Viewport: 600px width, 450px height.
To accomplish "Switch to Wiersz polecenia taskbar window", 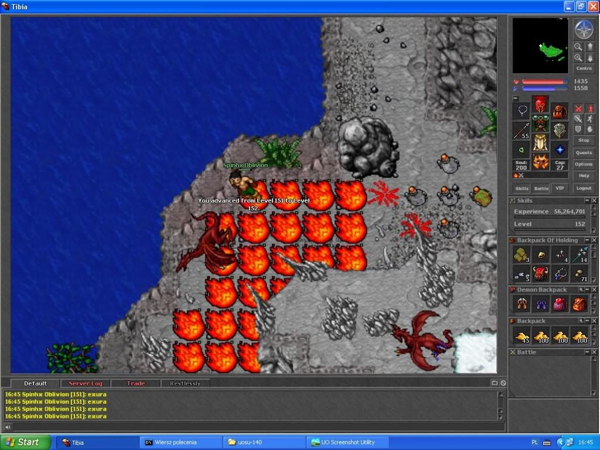I will coord(180,442).
